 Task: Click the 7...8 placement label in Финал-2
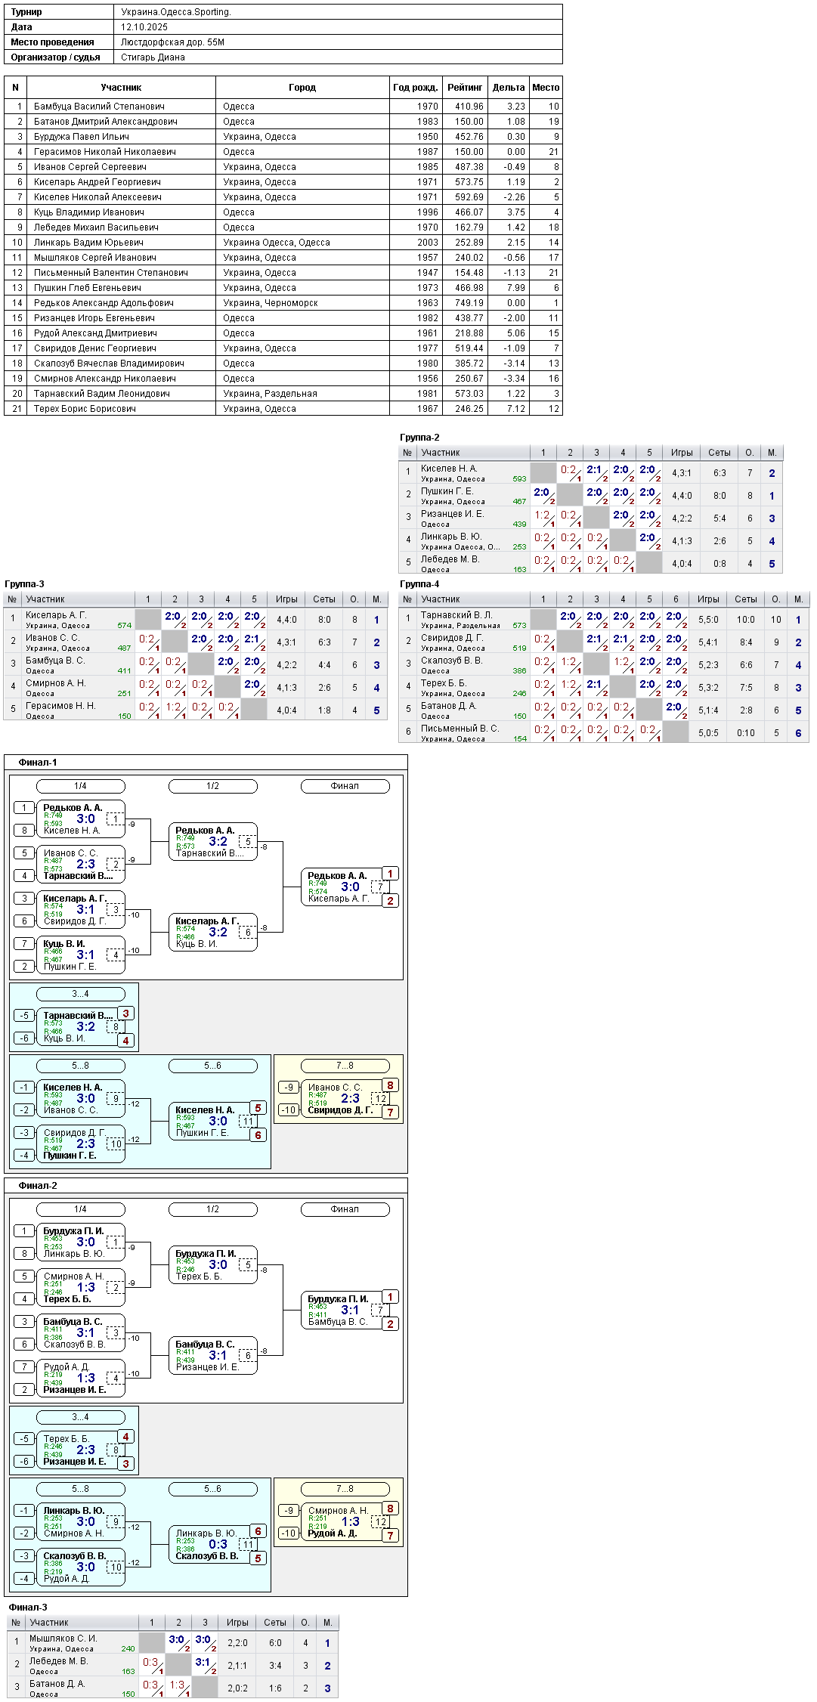pyautogui.click(x=345, y=1489)
